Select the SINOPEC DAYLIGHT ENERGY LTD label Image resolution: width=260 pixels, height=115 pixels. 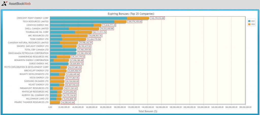pos(33,46)
